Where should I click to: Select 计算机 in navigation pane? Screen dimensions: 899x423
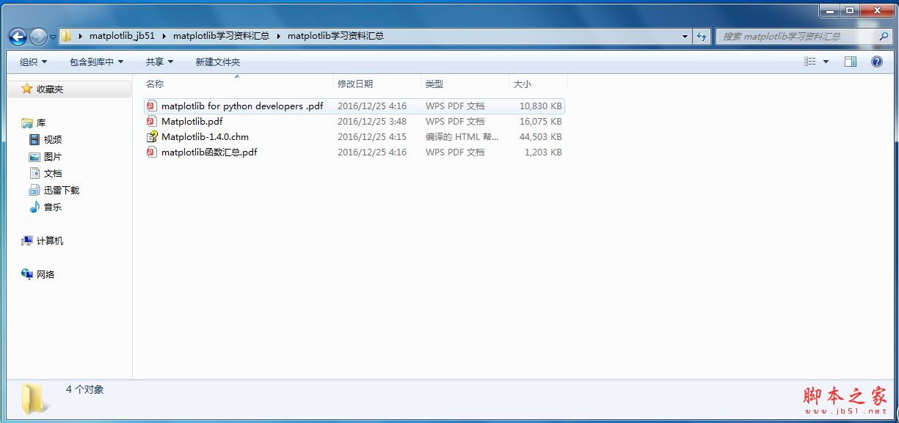[50, 241]
